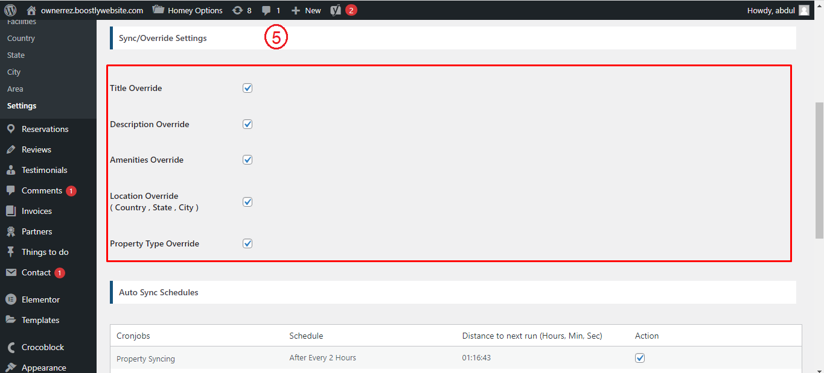Viewport: 824px width, 373px height.
Task: Click the Distance to next run column header
Action: coord(532,336)
